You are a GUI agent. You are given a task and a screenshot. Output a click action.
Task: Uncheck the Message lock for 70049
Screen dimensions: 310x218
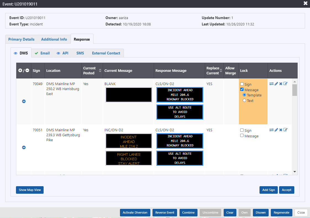point(242,89)
